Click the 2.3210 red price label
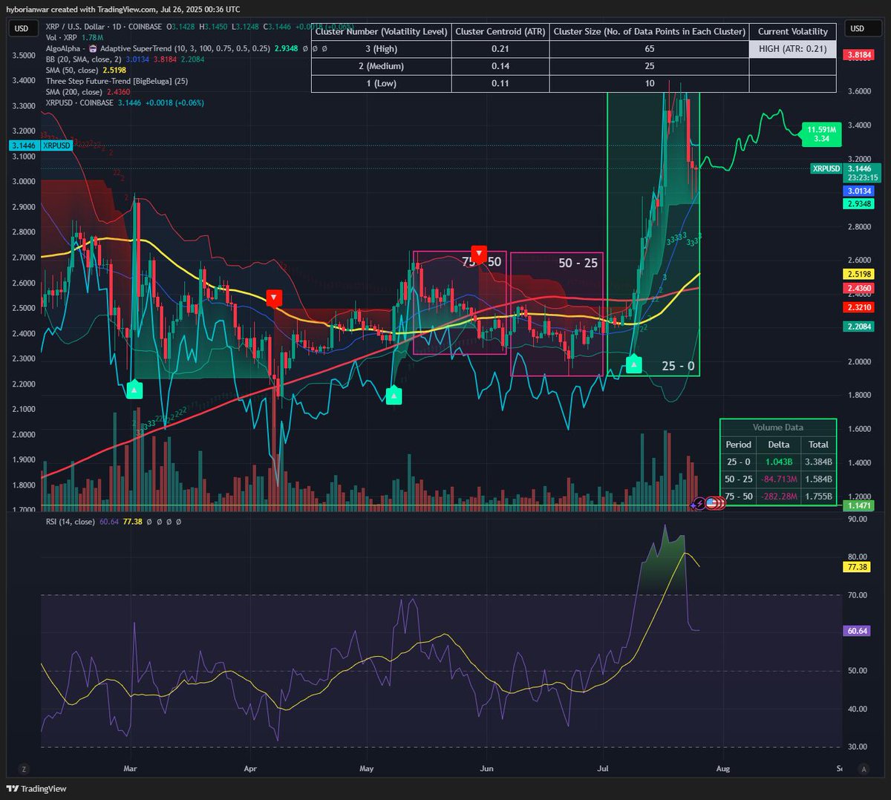The height and width of the screenshot is (800, 891). 859,307
